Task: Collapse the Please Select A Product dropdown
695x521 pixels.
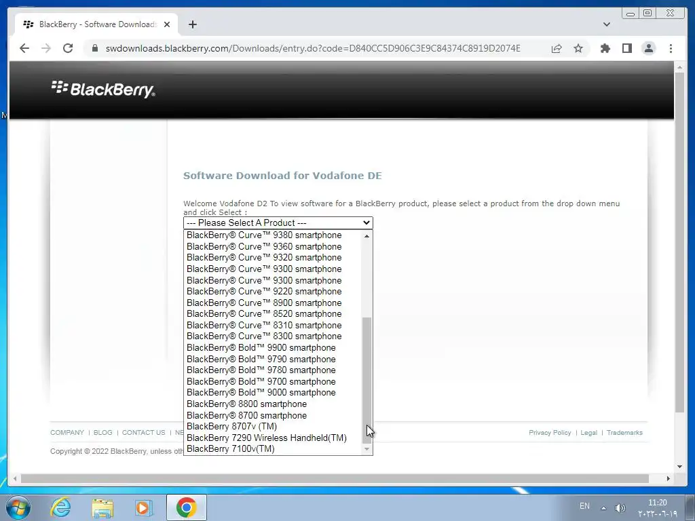Action: (278, 223)
